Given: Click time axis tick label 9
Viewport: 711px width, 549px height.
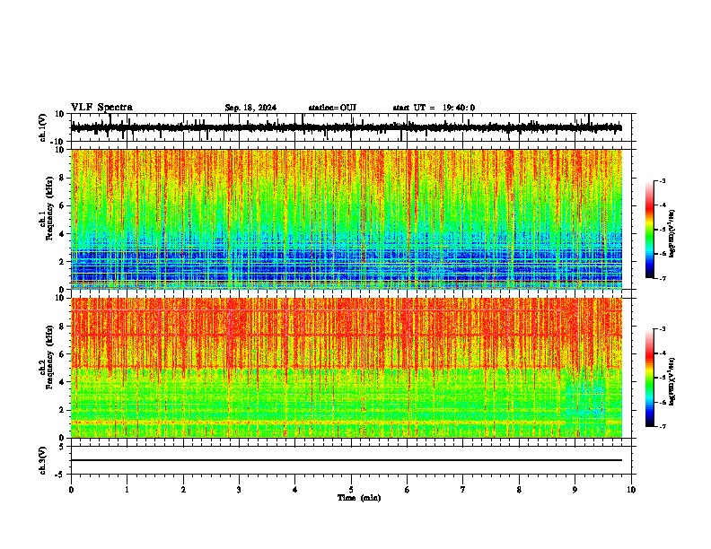Looking at the screenshot, I should (575, 490).
